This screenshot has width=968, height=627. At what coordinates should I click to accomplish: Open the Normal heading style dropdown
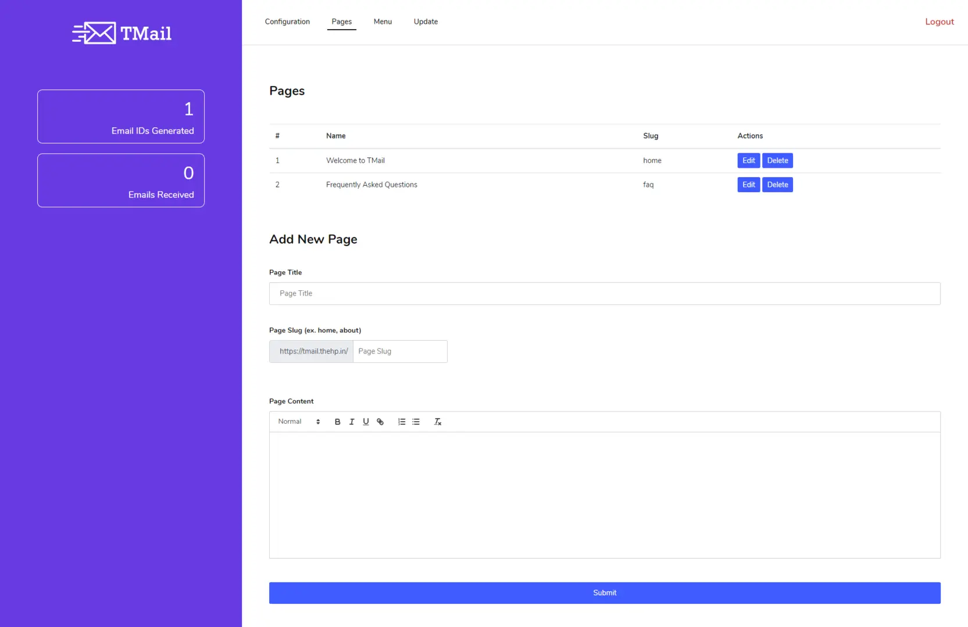click(299, 422)
